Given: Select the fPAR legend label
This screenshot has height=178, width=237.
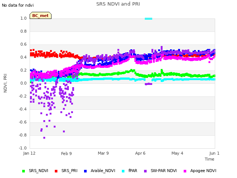Looking at the screenshot, I should point(133,171).
